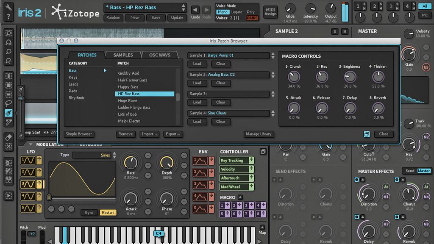Toggle Sync on the LFO panel
This screenshot has height=244, width=434.
pos(89,213)
